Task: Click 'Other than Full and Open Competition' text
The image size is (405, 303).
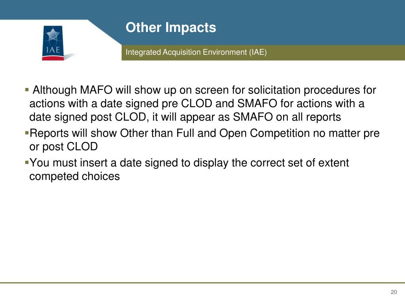Action: (x=215, y=133)
